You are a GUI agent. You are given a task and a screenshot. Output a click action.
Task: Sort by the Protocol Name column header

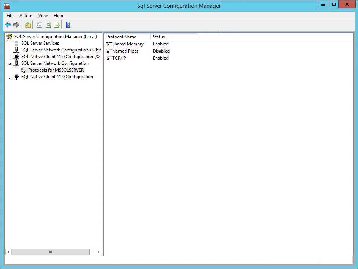click(x=128, y=37)
